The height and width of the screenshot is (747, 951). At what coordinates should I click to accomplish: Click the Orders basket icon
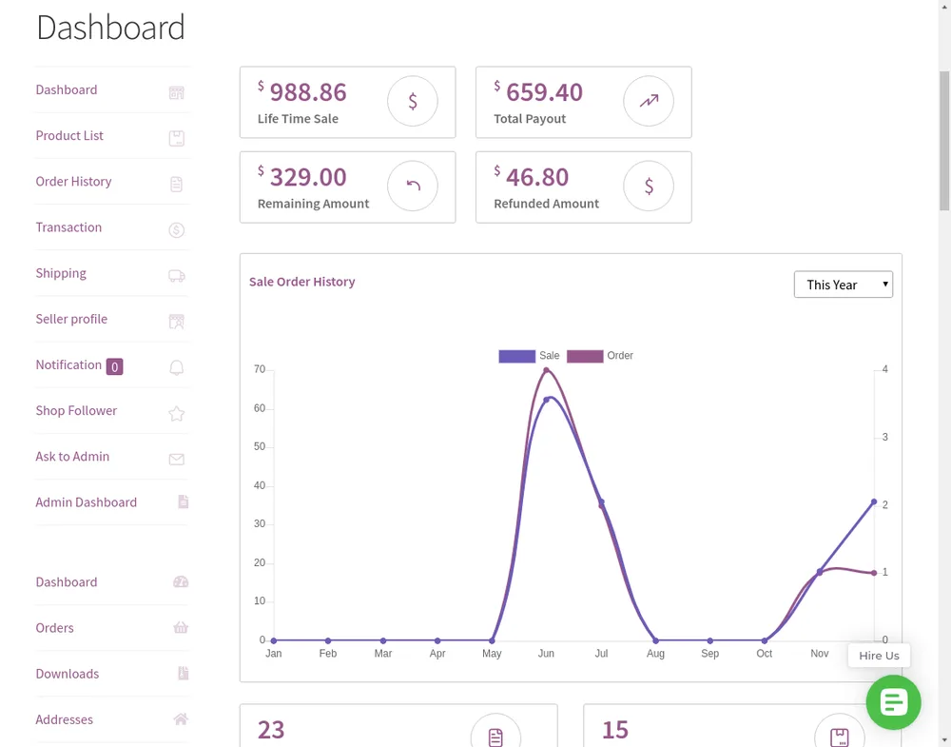181,627
